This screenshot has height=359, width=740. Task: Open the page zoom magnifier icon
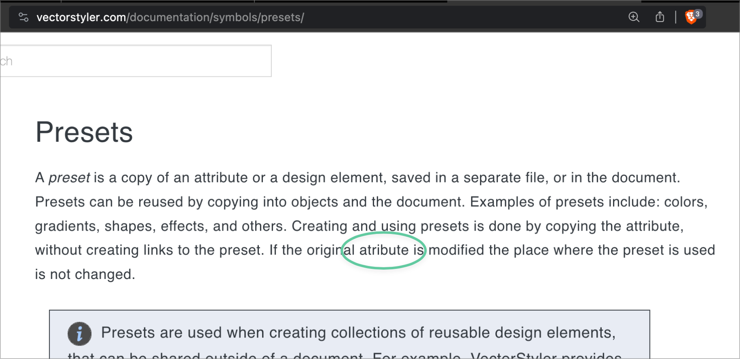tap(634, 17)
